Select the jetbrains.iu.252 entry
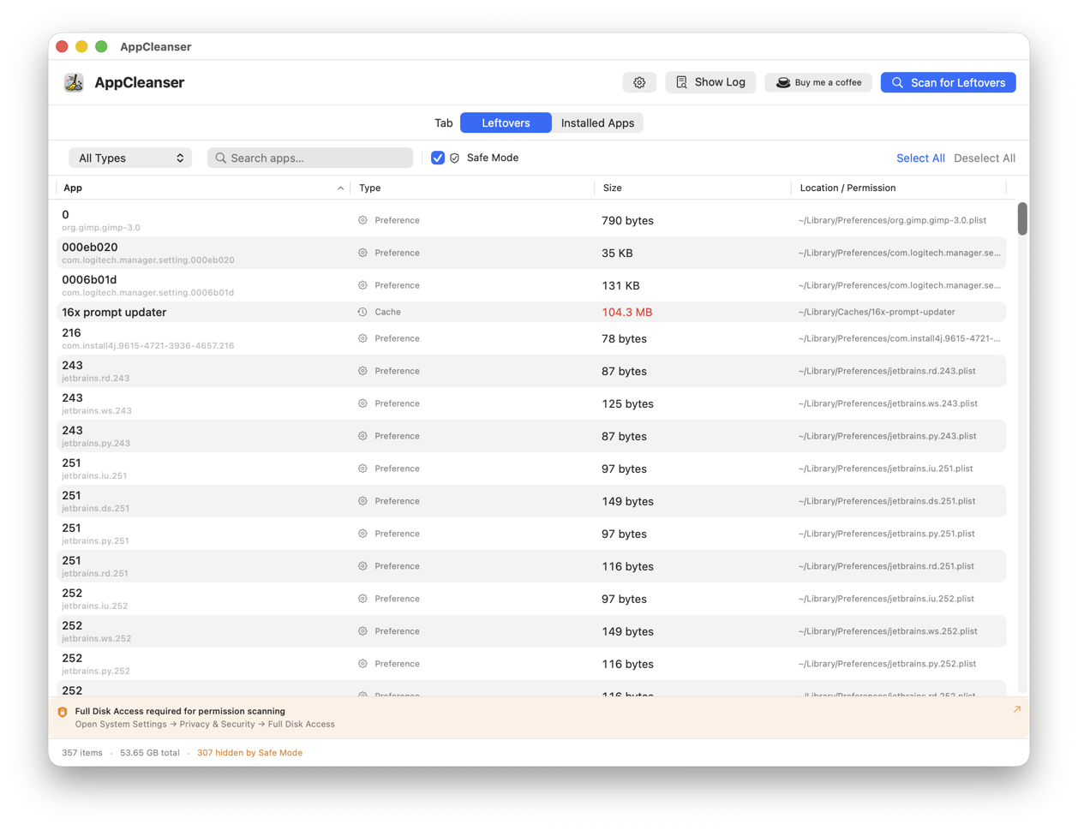This screenshot has height=830, width=1078. coord(531,599)
